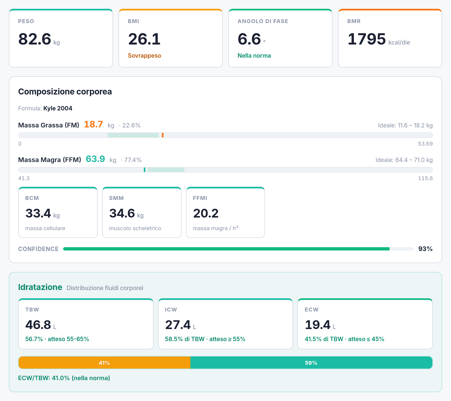Click the ICW card label
This screenshot has width=451, height=401.
point(171,310)
